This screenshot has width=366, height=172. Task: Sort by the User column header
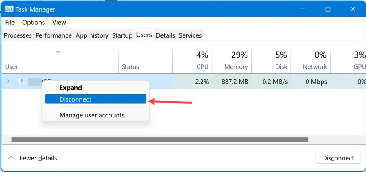[59, 61]
